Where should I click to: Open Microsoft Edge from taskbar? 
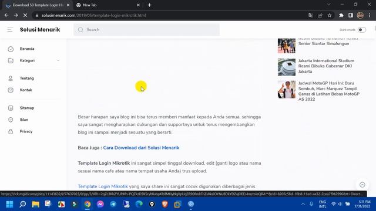pyautogui.click(x=139, y=204)
